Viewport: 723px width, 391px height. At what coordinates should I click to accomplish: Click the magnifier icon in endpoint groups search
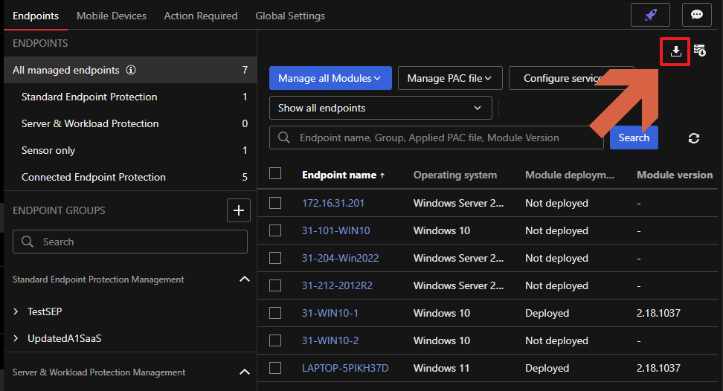[x=28, y=242]
